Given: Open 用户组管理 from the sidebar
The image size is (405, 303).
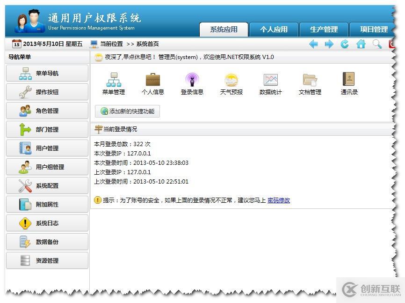Looking at the screenshot, I should click(x=47, y=167).
